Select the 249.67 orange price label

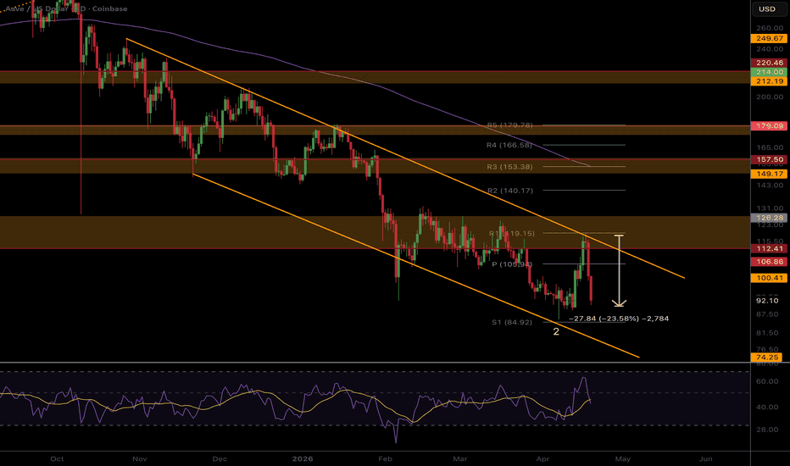tap(769, 38)
